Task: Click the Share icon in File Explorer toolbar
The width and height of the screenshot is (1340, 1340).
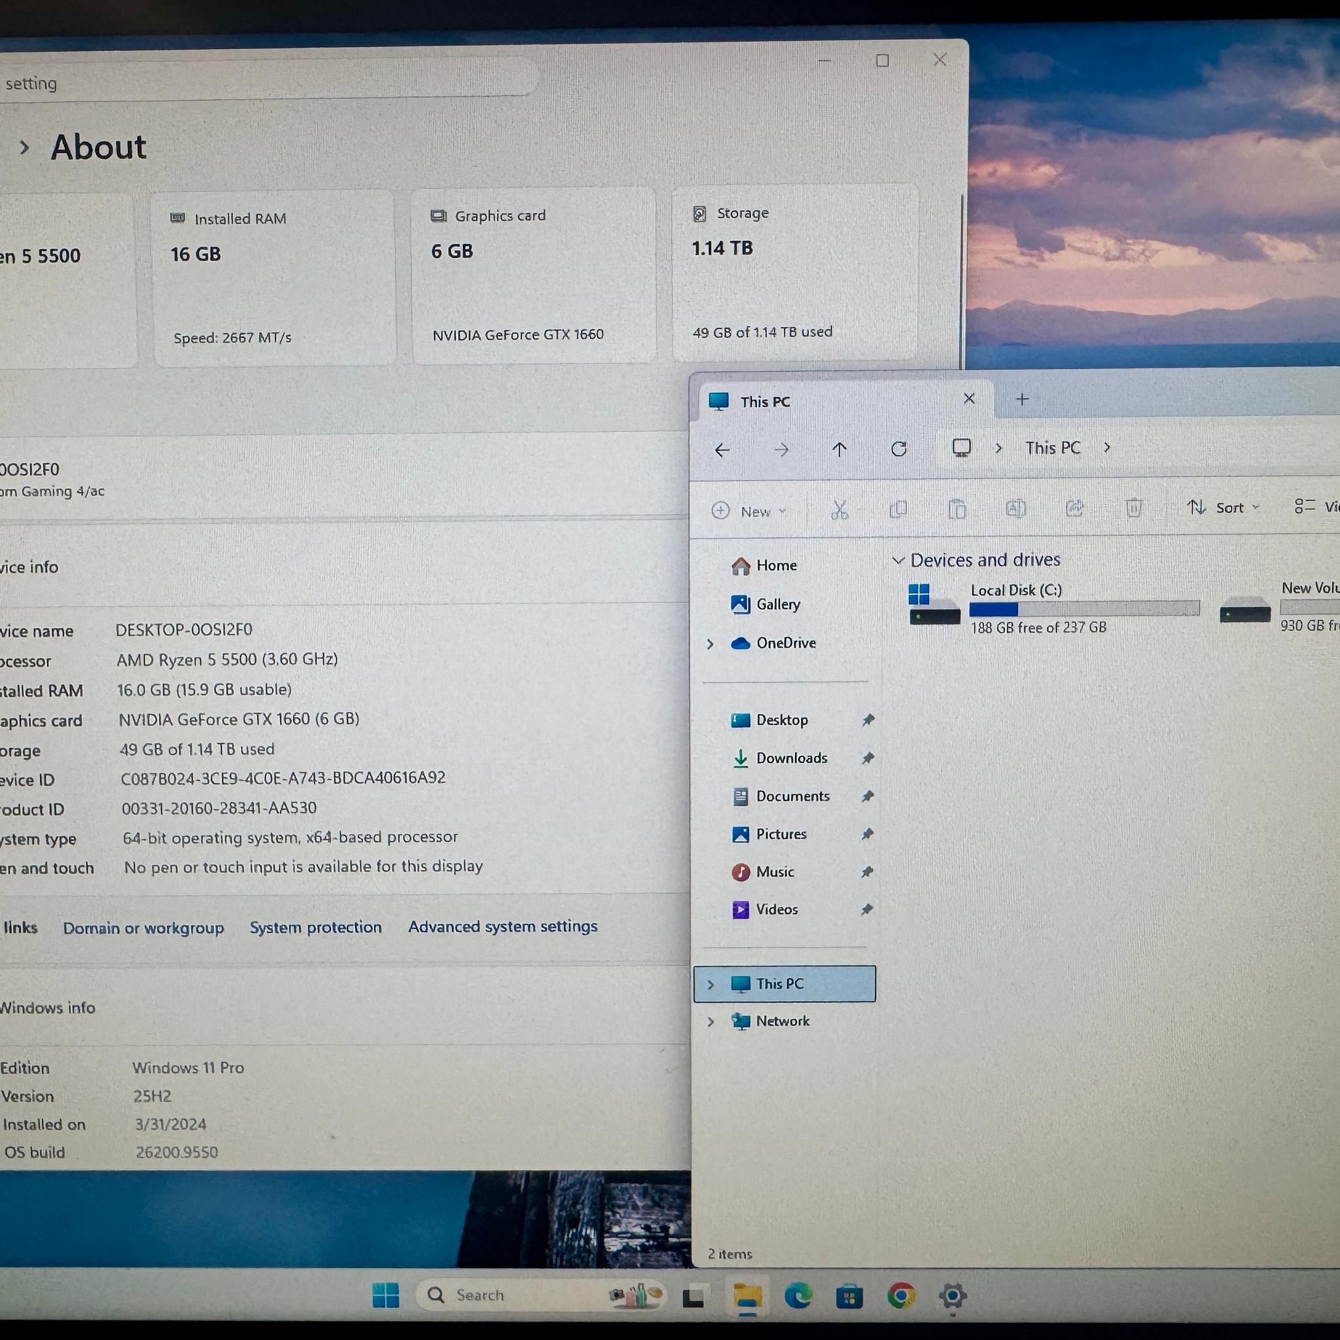Action: click(x=1074, y=508)
